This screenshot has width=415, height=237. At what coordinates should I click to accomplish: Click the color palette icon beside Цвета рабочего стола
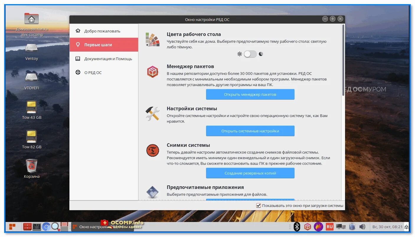(153, 39)
